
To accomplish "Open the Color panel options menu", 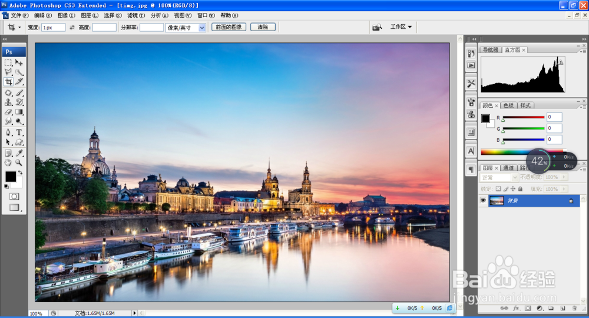I will 583,107.
